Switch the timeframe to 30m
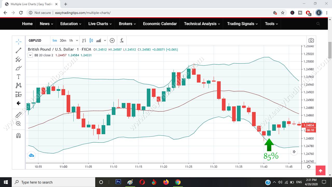The width and height of the screenshot is (332, 187). click(x=63, y=40)
